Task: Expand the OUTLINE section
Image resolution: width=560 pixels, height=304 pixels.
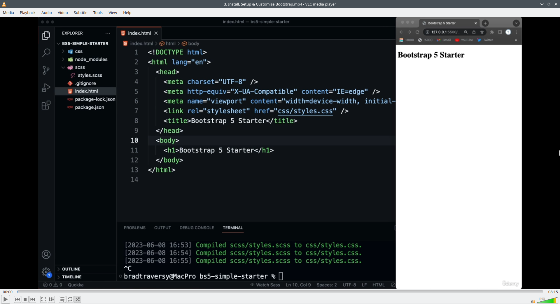Action: [x=59, y=269]
